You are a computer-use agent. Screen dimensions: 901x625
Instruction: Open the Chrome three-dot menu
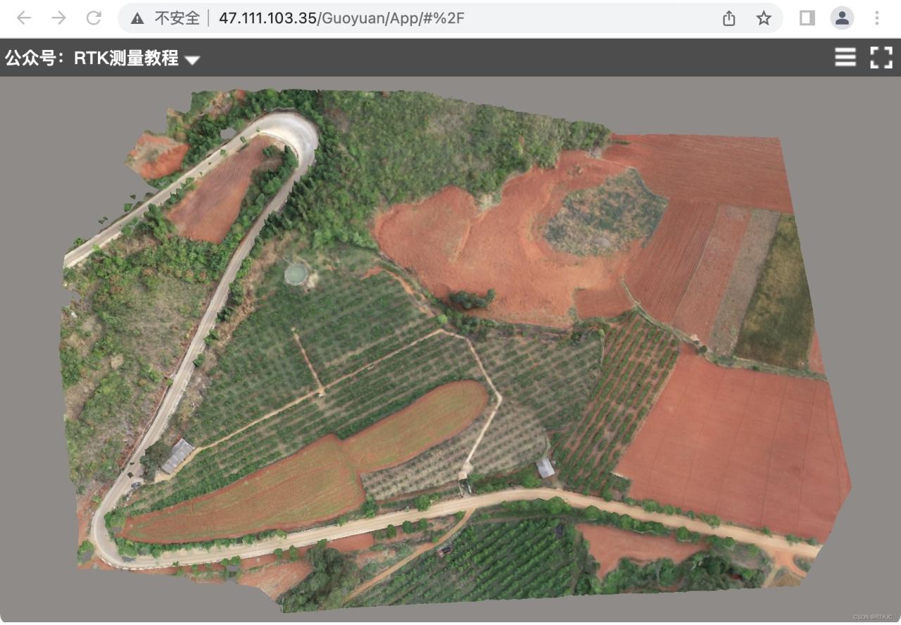coord(877,18)
